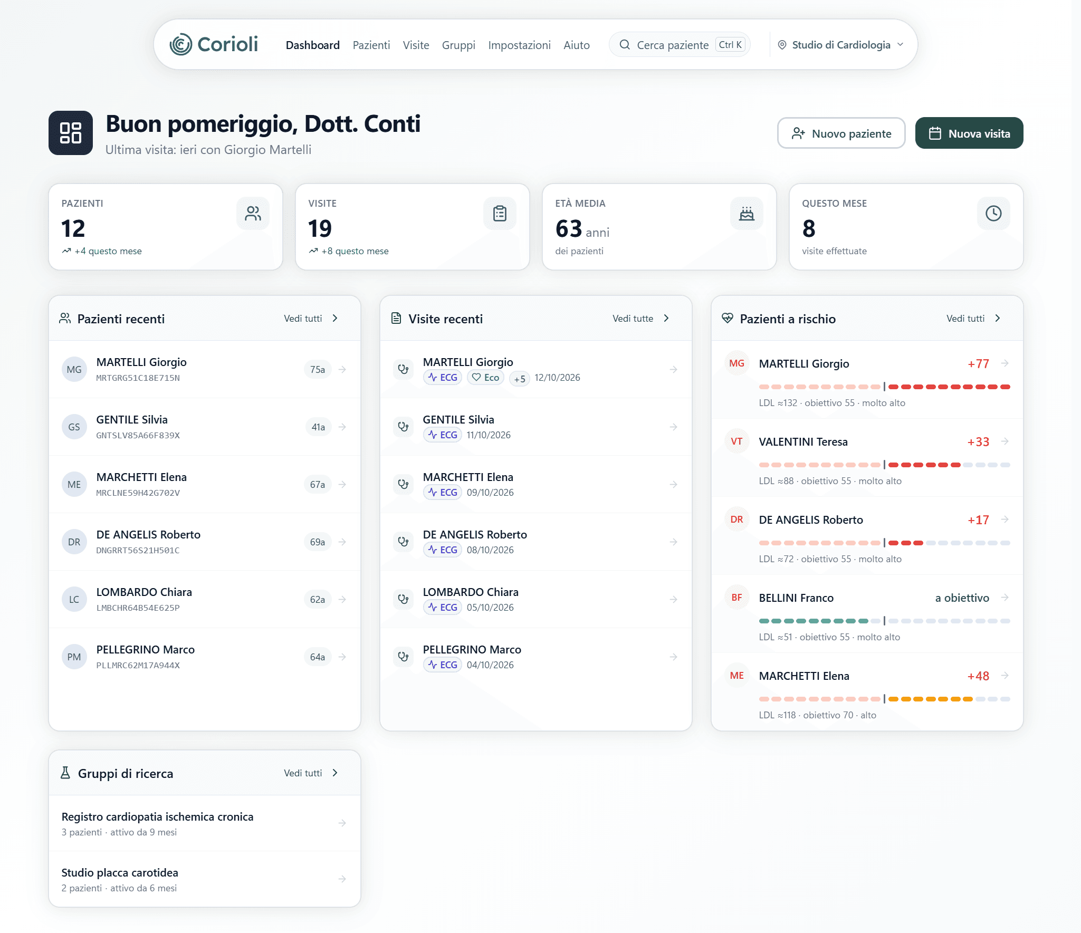Image resolution: width=1081 pixels, height=933 pixels.
Task: Click the LDL bar of MARTELLI Giorgio
Action: (884, 387)
